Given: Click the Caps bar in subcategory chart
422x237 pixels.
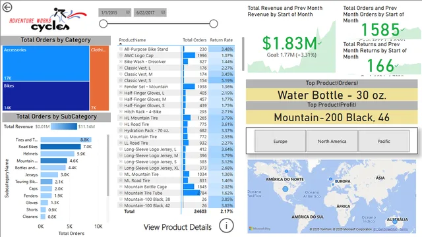Looking at the screenshot, I should coord(46,189).
